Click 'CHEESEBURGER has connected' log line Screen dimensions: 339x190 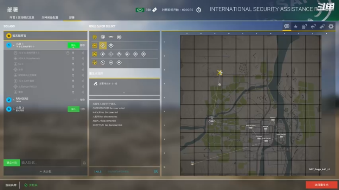tap(108, 108)
